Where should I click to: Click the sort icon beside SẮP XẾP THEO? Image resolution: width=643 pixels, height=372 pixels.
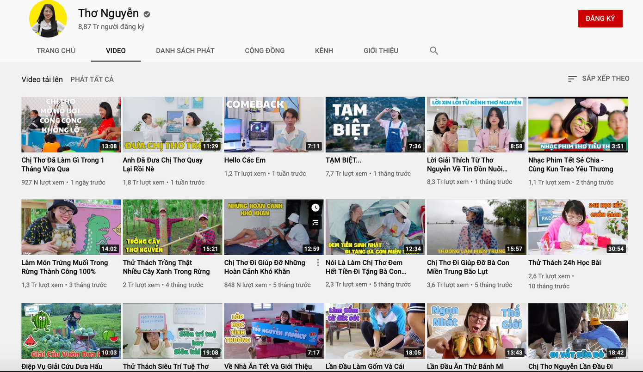tap(571, 79)
